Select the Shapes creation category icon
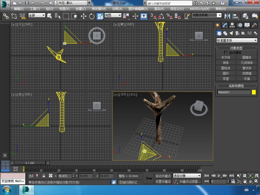 click(225, 33)
